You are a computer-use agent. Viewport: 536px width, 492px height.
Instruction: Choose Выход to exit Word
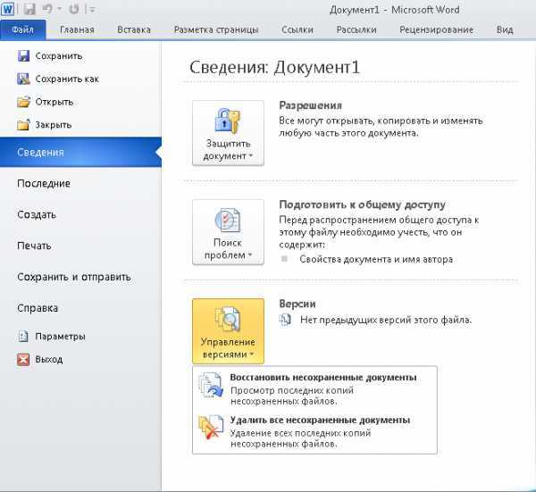(x=49, y=360)
